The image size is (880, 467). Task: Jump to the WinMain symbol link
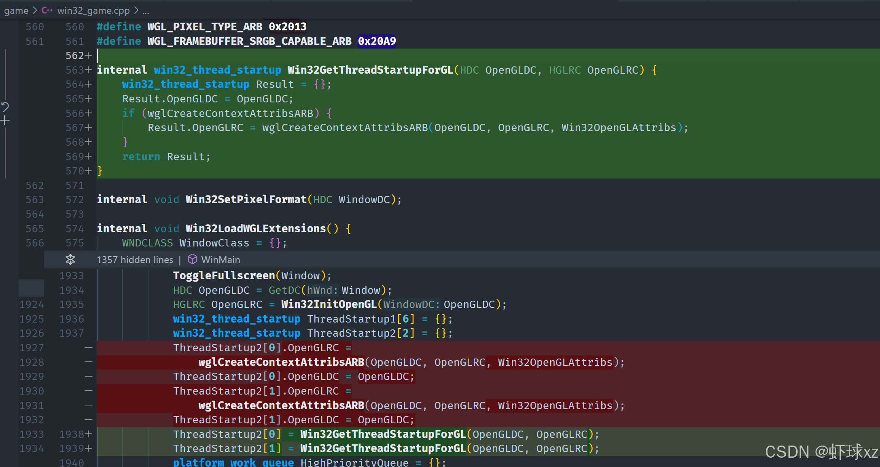point(221,259)
